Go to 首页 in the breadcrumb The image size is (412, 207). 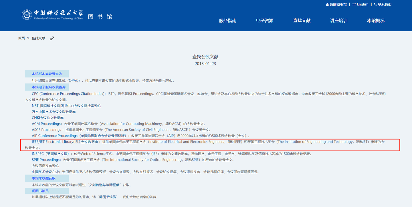[x=21, y=38]
